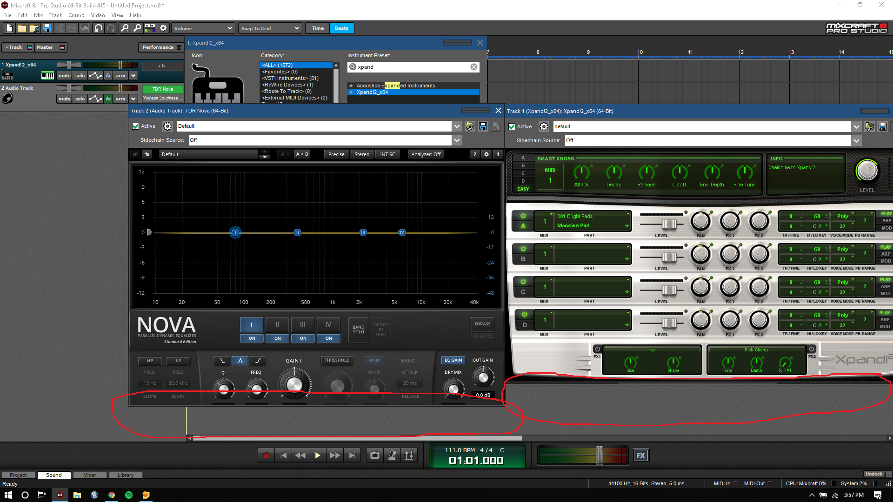Zoom out of the timeline
Screen dimensions: 893x502
click(x=137, y=28)
